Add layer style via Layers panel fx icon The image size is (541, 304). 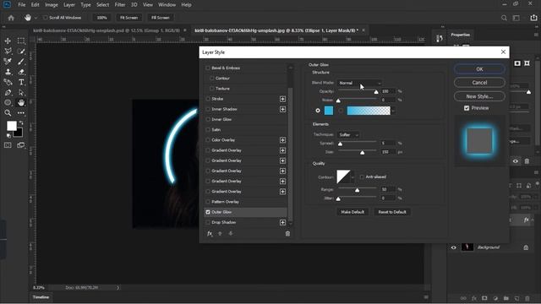click(x=474, y=298)
